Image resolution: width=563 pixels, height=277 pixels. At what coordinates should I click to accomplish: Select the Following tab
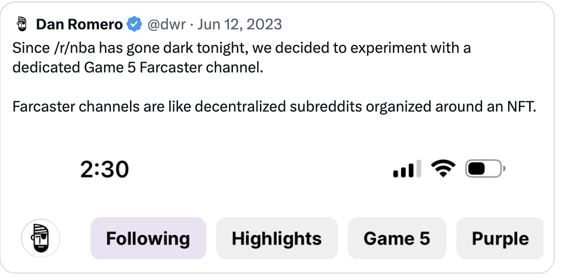pyautogui.click(x=148, y=239)
